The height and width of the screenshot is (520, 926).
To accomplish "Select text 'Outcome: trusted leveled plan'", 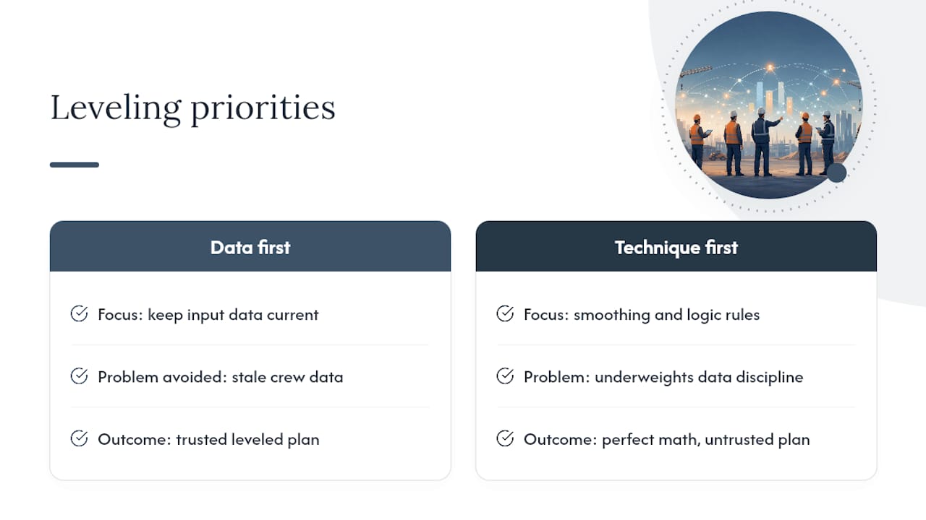I will [x=208, y=439].
